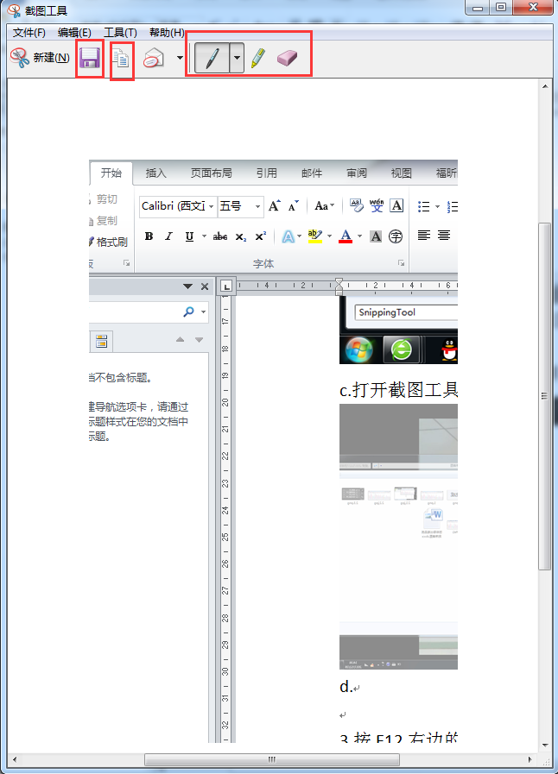The width and height of the screenshot is (558, 774).
Task: Open the Pen tool options dropdown arrow
Action: coord(237,59)
